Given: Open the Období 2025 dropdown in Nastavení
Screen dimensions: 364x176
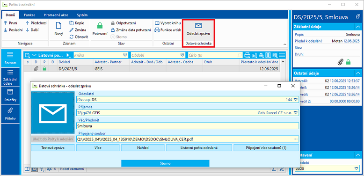Looking at the screenshot, I should [x=357, y=169].
